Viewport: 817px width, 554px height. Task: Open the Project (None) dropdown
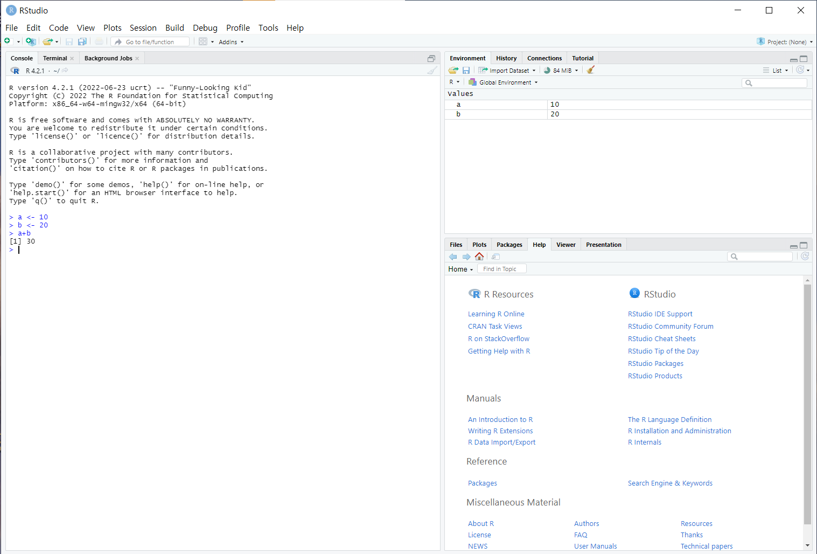click(785, 42)
